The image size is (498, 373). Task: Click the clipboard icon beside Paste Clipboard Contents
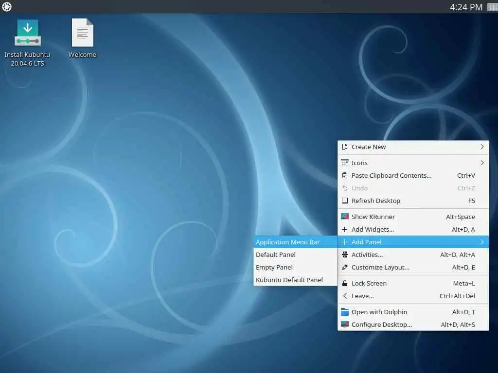click(345, 175)
